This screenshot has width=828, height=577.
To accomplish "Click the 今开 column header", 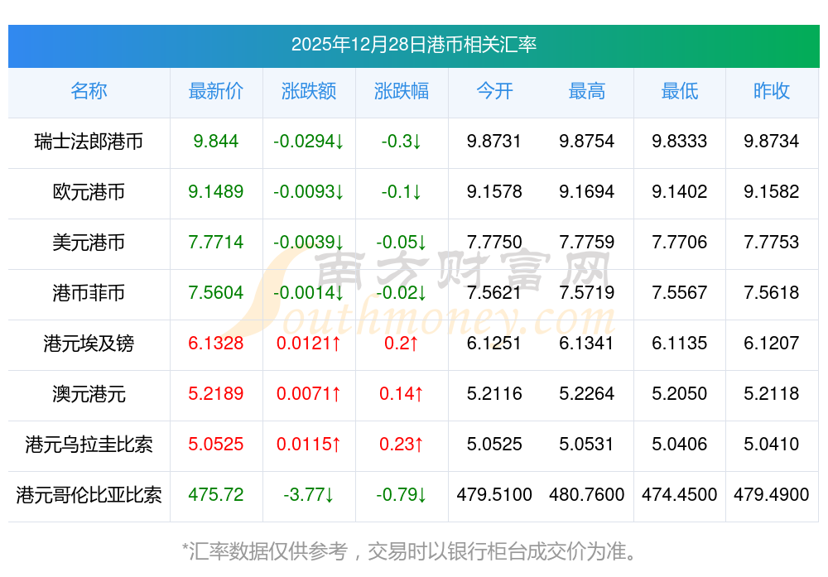I will coord(494,92).
